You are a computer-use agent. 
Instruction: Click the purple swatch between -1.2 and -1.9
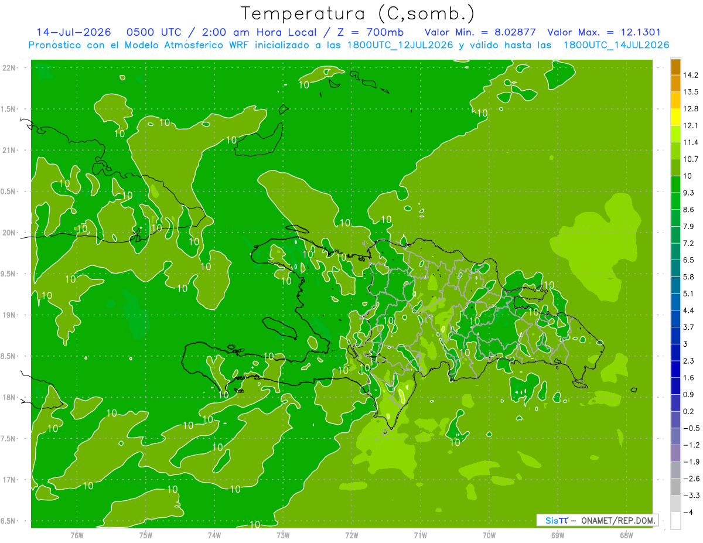click(676, 453)
